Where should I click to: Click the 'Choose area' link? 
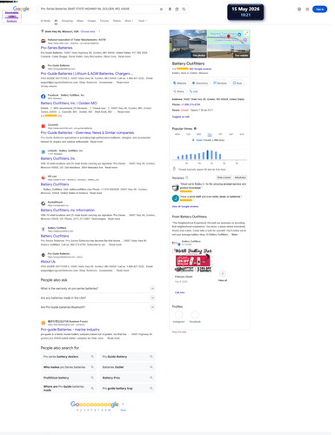click(88, 31)
